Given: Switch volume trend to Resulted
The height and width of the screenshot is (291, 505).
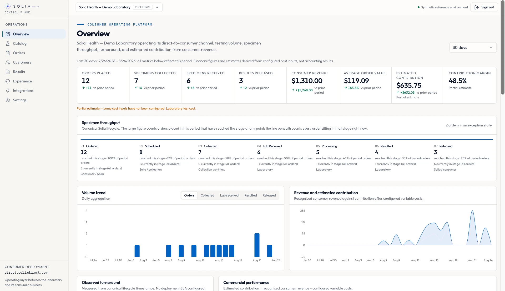Looking at the screenshot, I should (x=251, y=195).
